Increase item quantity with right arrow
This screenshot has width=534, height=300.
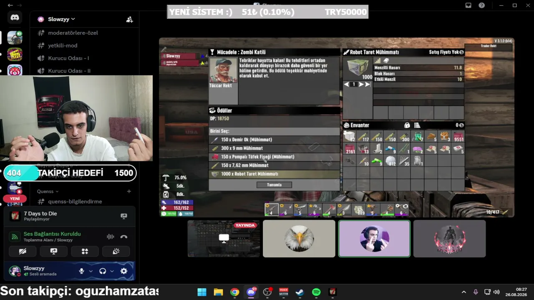coord(361,84)
